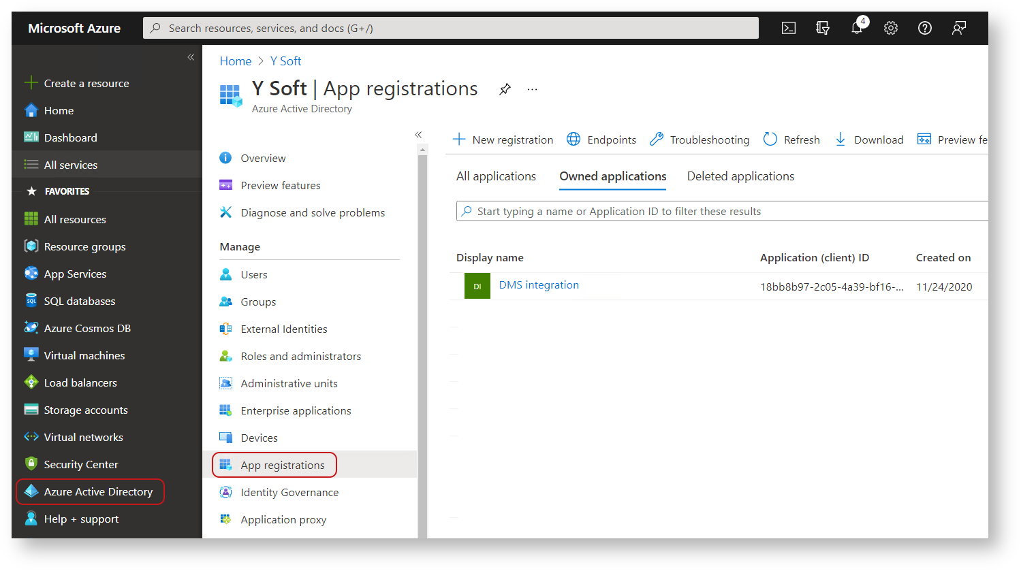Focus the top search resources box
This screenshot has height=571, width=1021.
click(451, 28)
